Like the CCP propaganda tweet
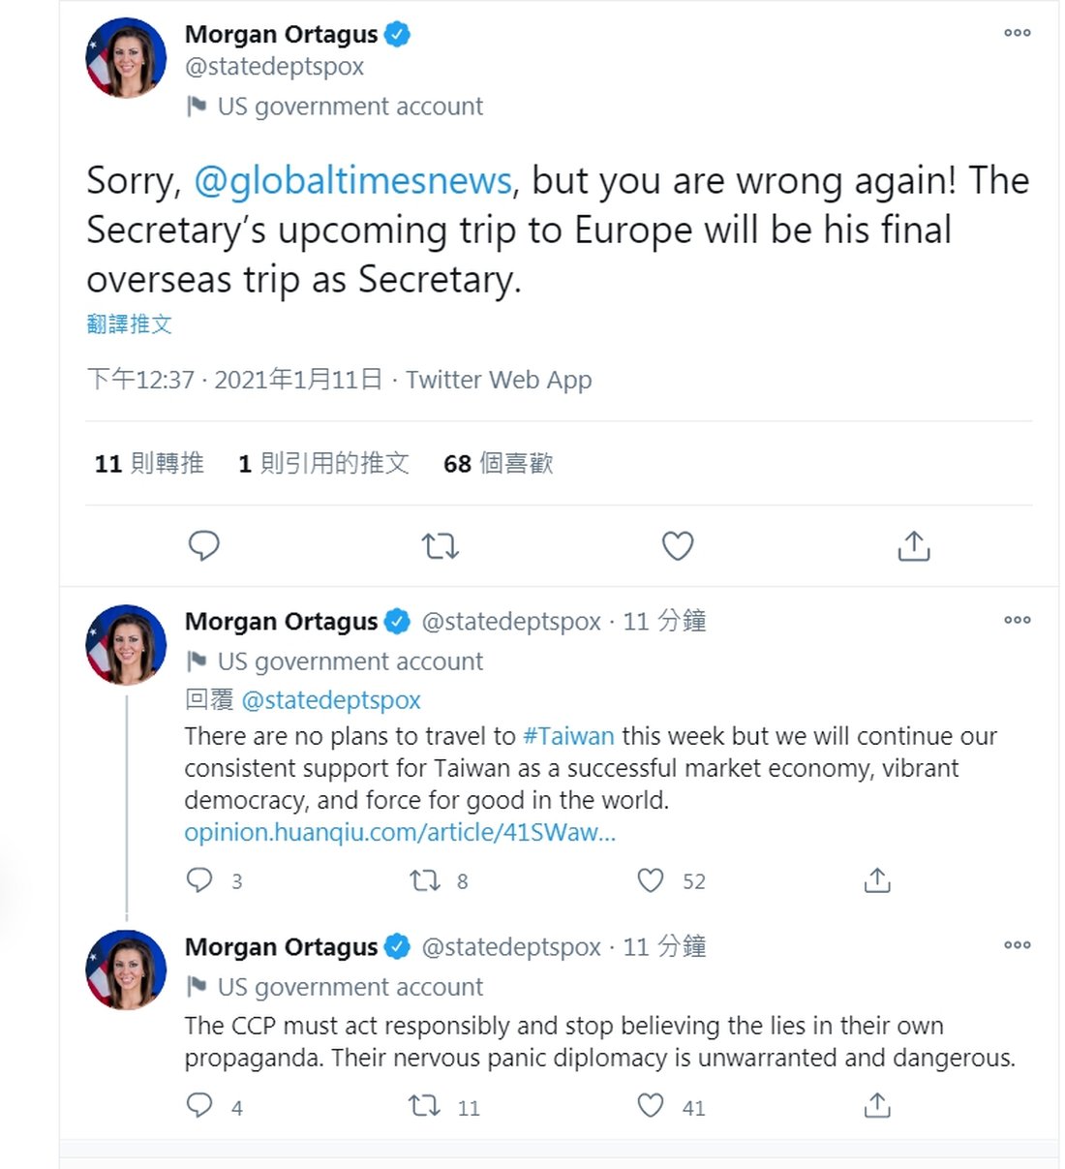Screen dimensions: 1065x1169 651,1106
